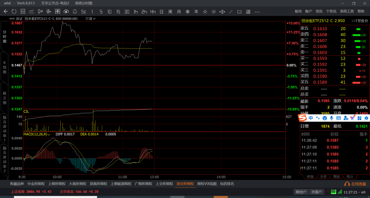Switch to the 1 minute period
The image size is (370, 198).
click(x=92, y=12)
